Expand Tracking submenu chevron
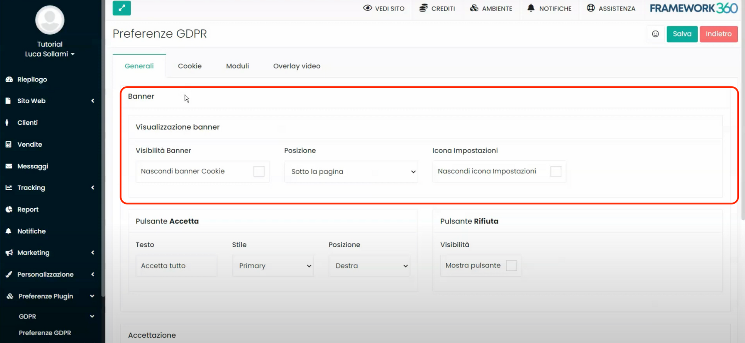This screenshot has height=343, width=745. [93, 188]
